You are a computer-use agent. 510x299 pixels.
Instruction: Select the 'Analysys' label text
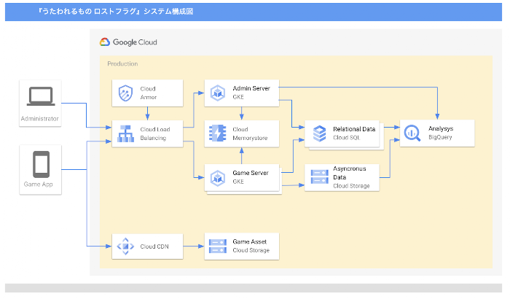click(441, 128)
